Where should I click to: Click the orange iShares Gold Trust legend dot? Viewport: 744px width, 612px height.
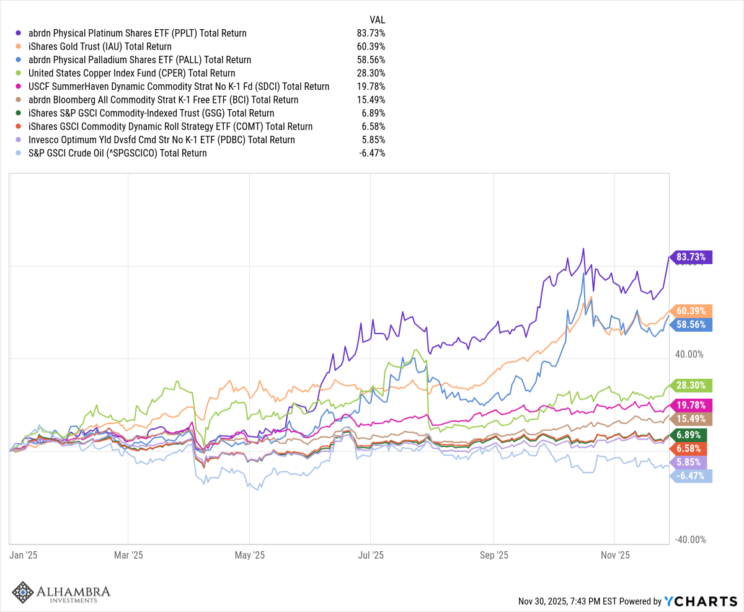(x=19, y=47)
